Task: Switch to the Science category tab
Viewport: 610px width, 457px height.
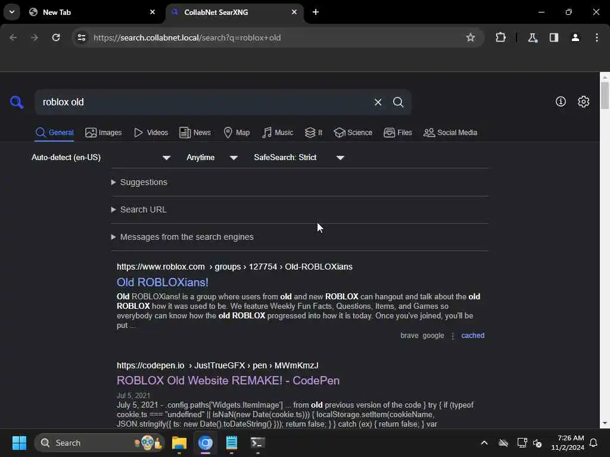Action: pyautogui.click(x=353, y=133)
